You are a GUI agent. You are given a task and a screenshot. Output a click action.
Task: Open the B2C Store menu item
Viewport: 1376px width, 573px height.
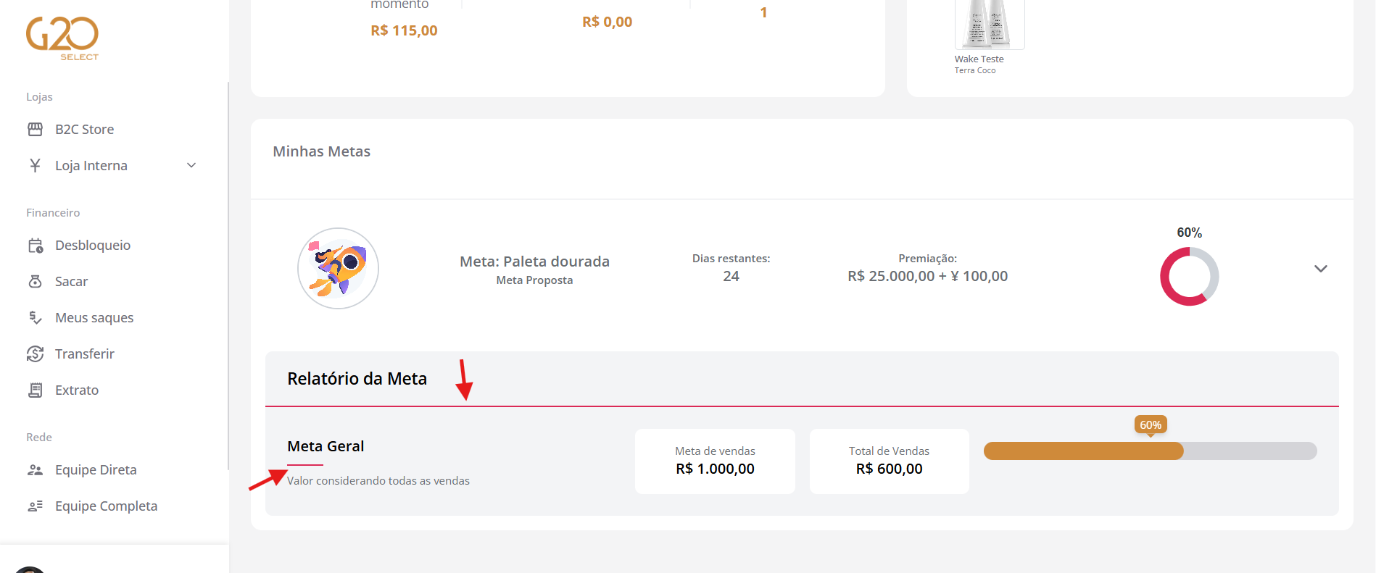click(x=84, y=129)
